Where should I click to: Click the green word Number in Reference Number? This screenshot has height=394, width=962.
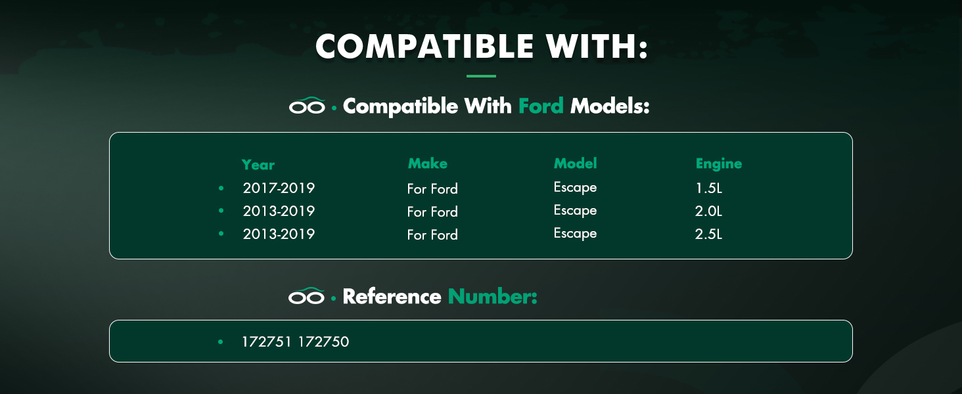tap(492, 297)
